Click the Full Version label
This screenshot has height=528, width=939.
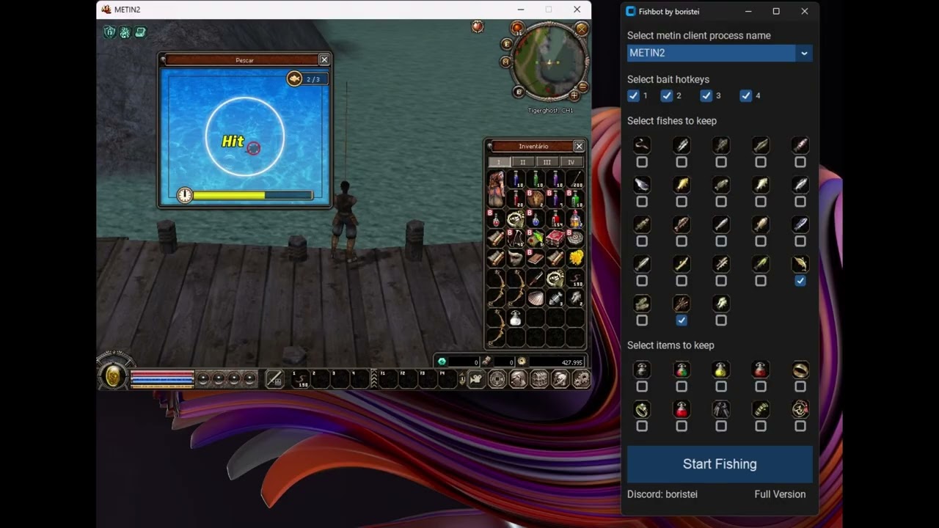(x=780, y=494)
